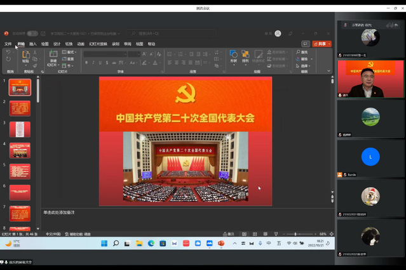Image resolution: width=406 pixels, height=270 pixels.
Task: Click the text highlight color button
Action: click(x=144, y=63)
